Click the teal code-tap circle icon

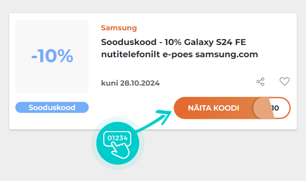pyautogui.click(x=118, y=143)
